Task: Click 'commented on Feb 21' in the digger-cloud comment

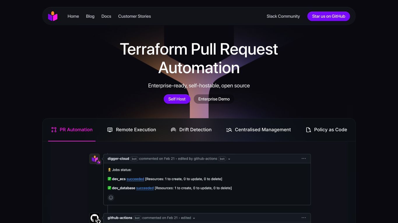Action: click(x=157, y=159)
